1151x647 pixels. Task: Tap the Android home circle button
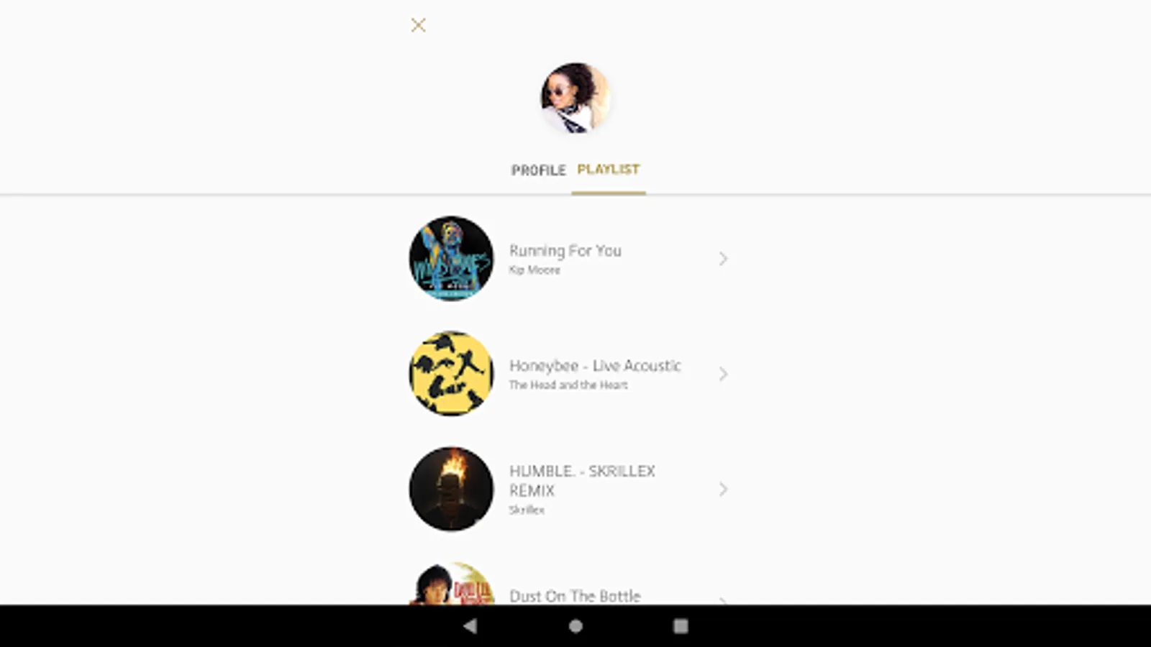click(575, 626)
